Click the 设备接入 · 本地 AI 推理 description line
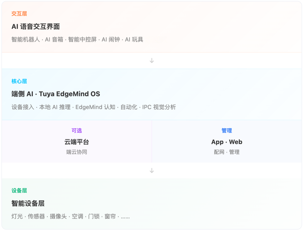The width and height of the screenshot is (303, 230). point(93,107)
